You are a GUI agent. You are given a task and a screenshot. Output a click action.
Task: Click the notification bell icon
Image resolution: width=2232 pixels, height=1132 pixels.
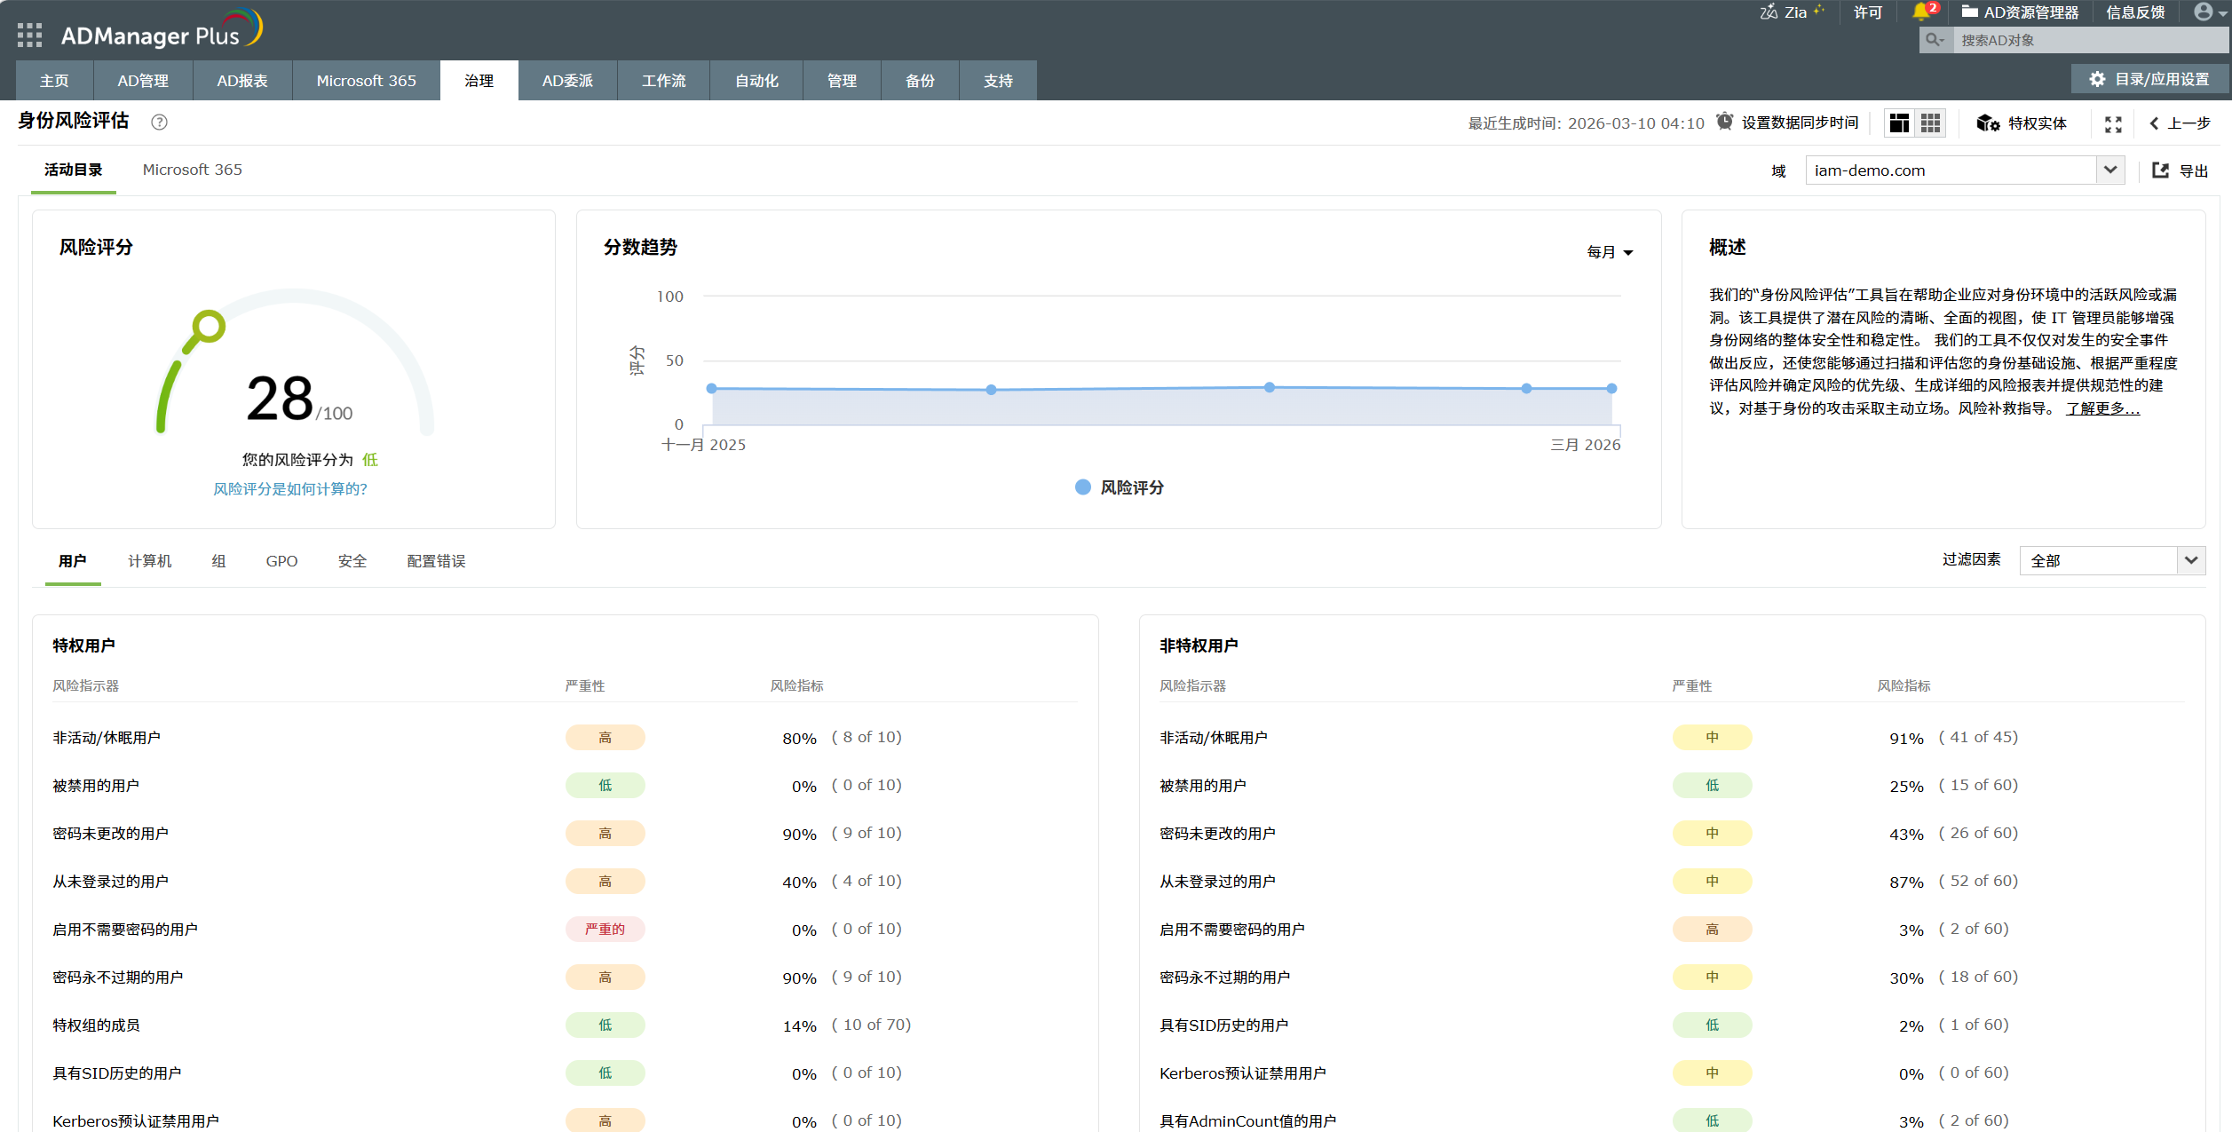point(1920,12)
